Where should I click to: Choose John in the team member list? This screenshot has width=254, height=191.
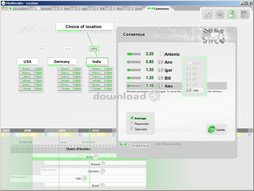pyautogui.click(x=194, y=90)
